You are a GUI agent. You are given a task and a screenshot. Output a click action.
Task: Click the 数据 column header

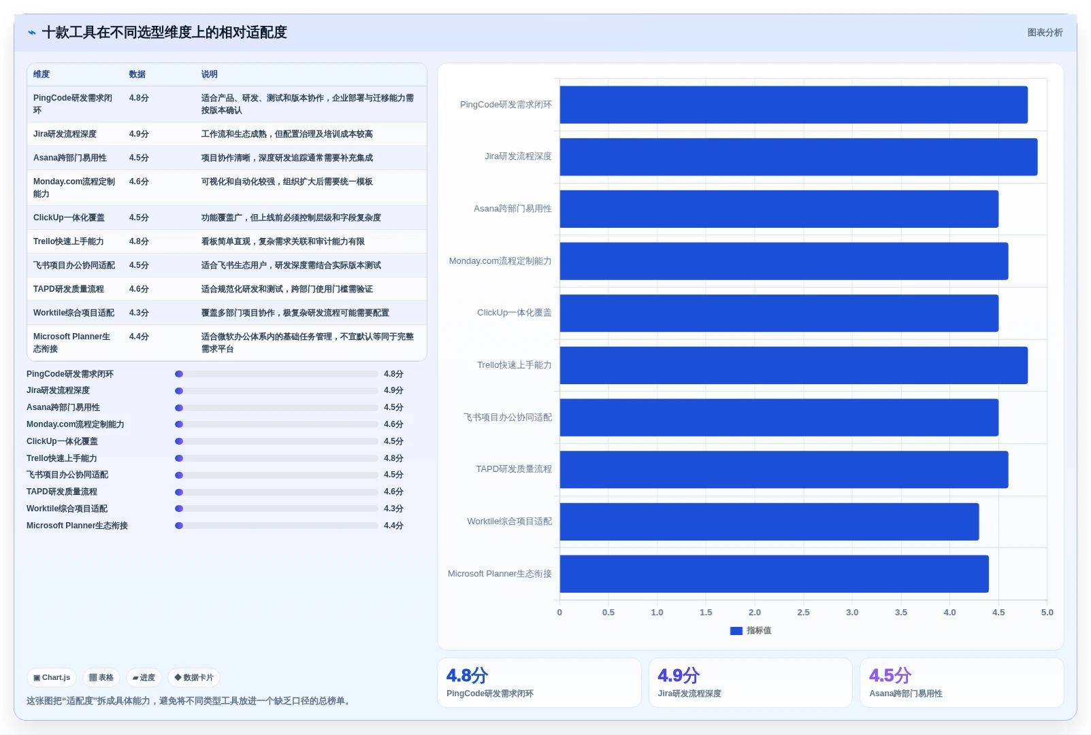click(x=137, y=75)
